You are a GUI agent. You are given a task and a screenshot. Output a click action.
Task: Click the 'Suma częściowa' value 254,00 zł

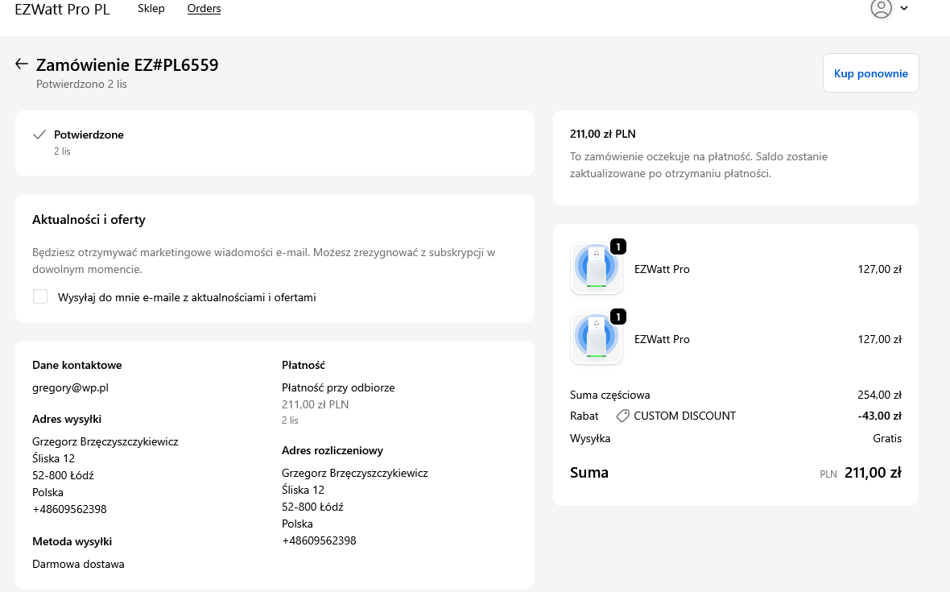click(x=879, y=395)
